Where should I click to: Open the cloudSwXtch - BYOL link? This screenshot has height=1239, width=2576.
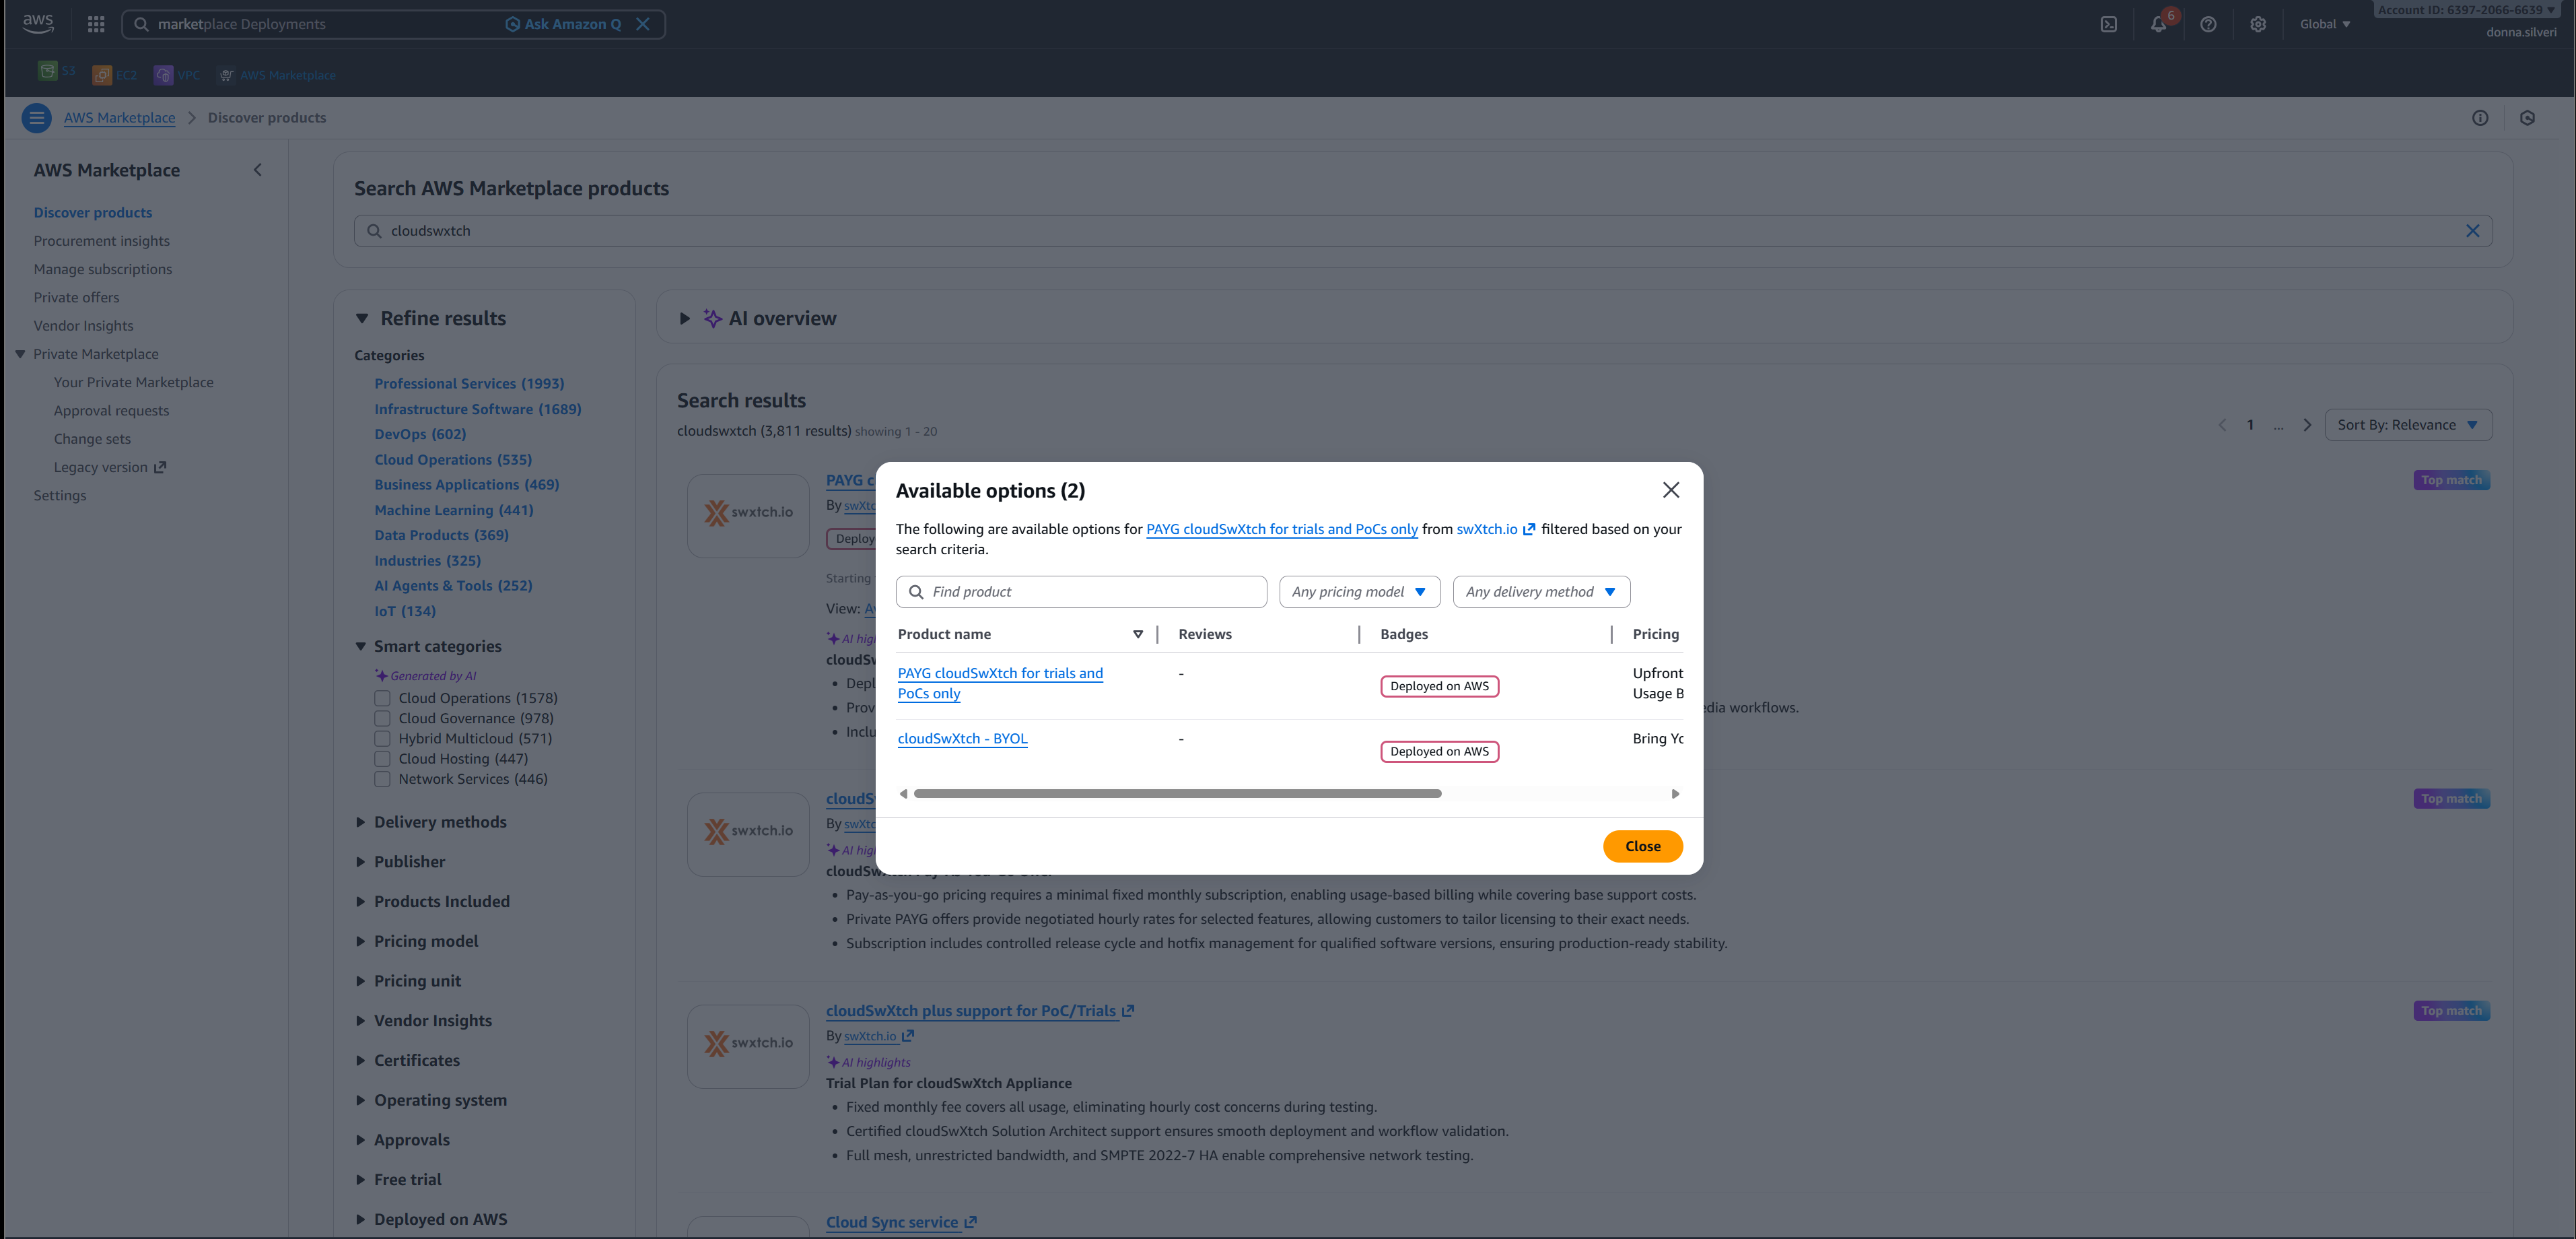962,739
